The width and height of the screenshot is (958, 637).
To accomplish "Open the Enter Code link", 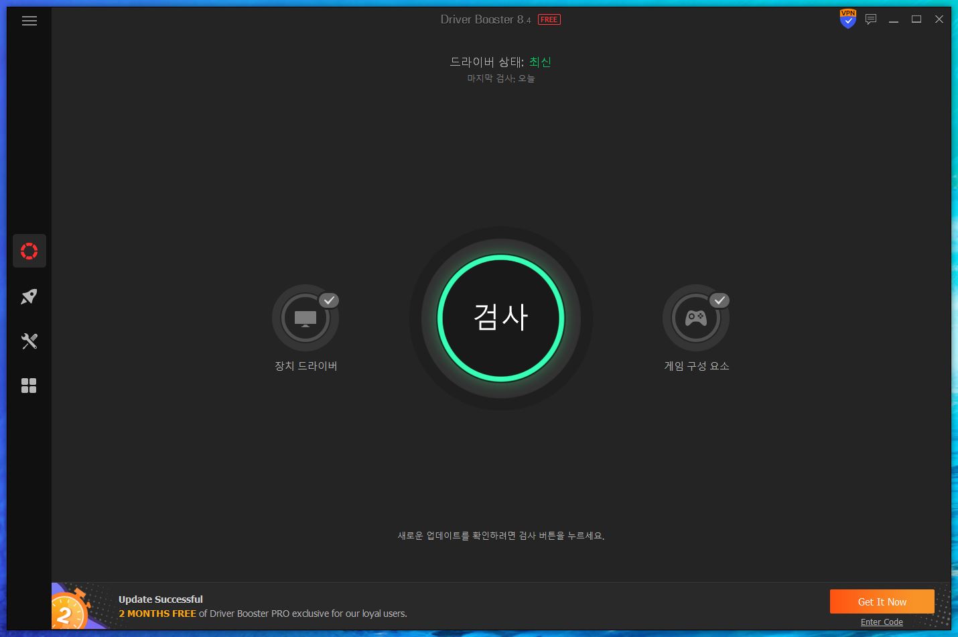I will tap(882, 622).
